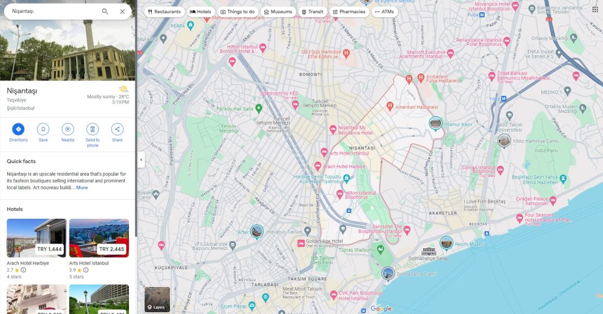The image size is (603, 314).
Task: Select Havabus Taksim pin
Action: tap(307, 231)
